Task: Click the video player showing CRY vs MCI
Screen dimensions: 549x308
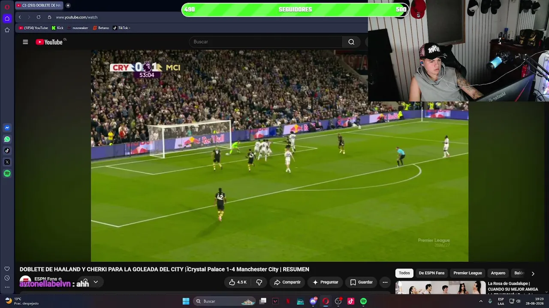Action: pos(280,155)
